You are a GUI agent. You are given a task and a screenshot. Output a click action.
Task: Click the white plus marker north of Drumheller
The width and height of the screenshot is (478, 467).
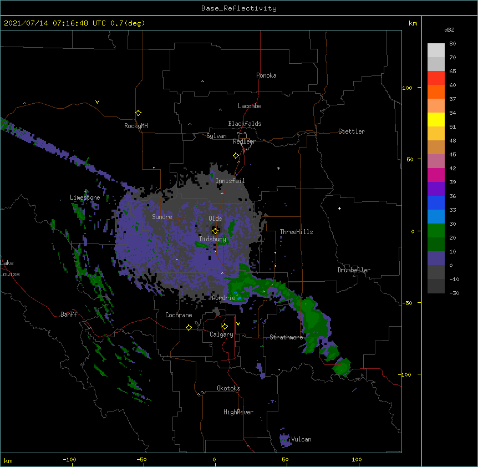tap(339, 208)
